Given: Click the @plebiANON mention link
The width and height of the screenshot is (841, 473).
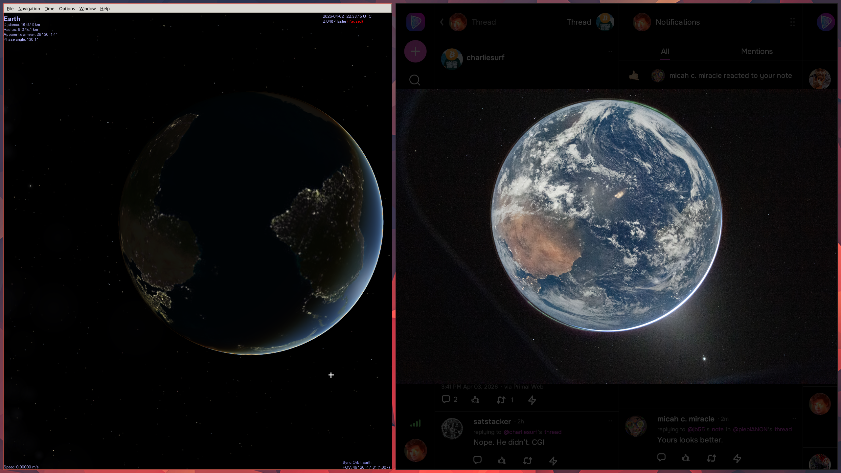Looking at the screenshot, I should [x=750, y=429].
